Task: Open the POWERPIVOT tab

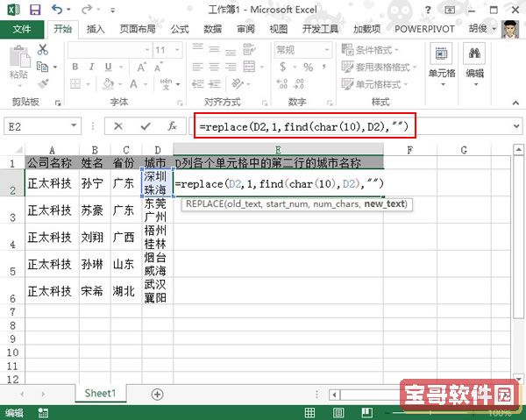Action: pos(424,29)
